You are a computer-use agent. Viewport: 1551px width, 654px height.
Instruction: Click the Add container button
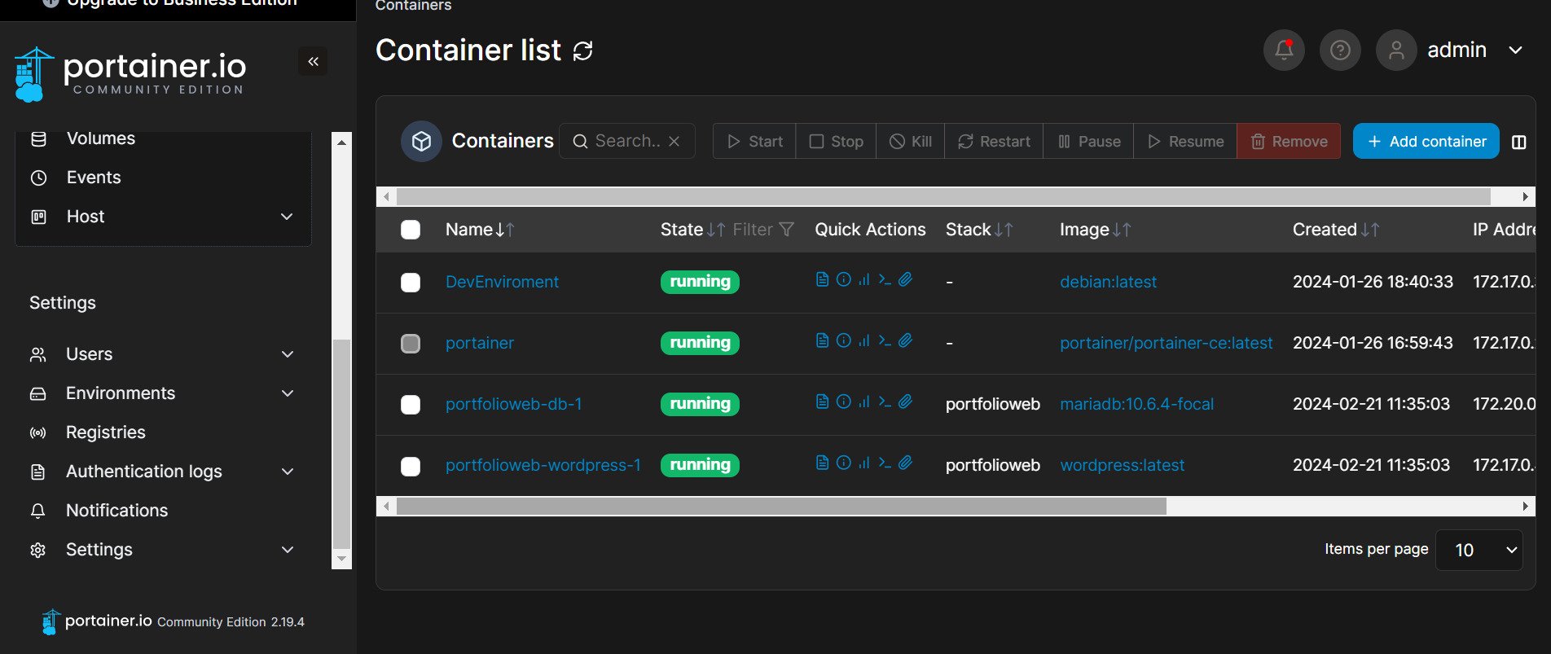coord(1426,142)
